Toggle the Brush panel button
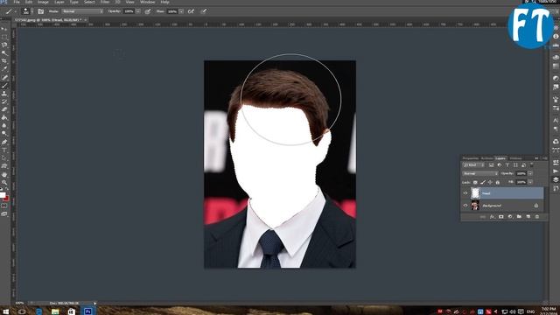Image resolution: width=560 pixels, height=315 pixels. (x=41, y=11)
